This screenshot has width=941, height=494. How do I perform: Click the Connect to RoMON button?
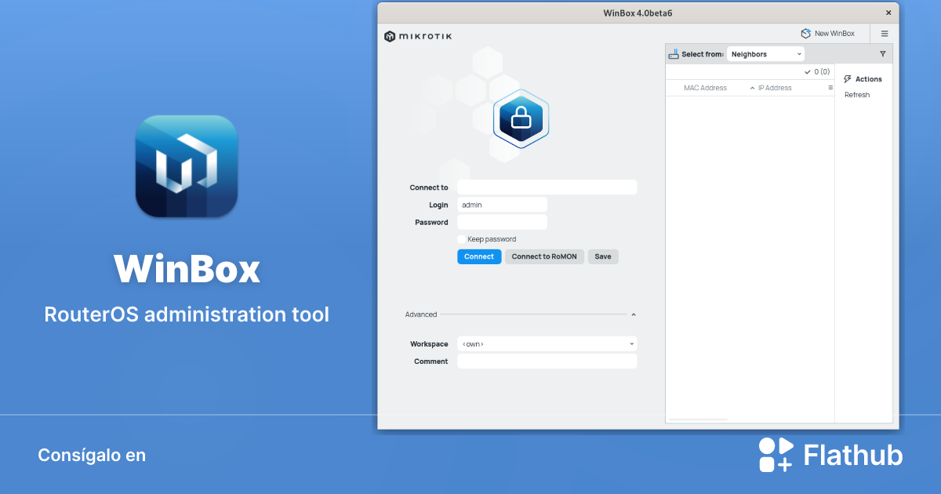(544, 256)
